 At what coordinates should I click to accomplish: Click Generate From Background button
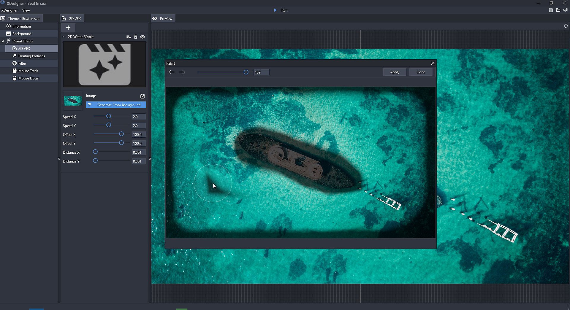click(x=116, y=105)
